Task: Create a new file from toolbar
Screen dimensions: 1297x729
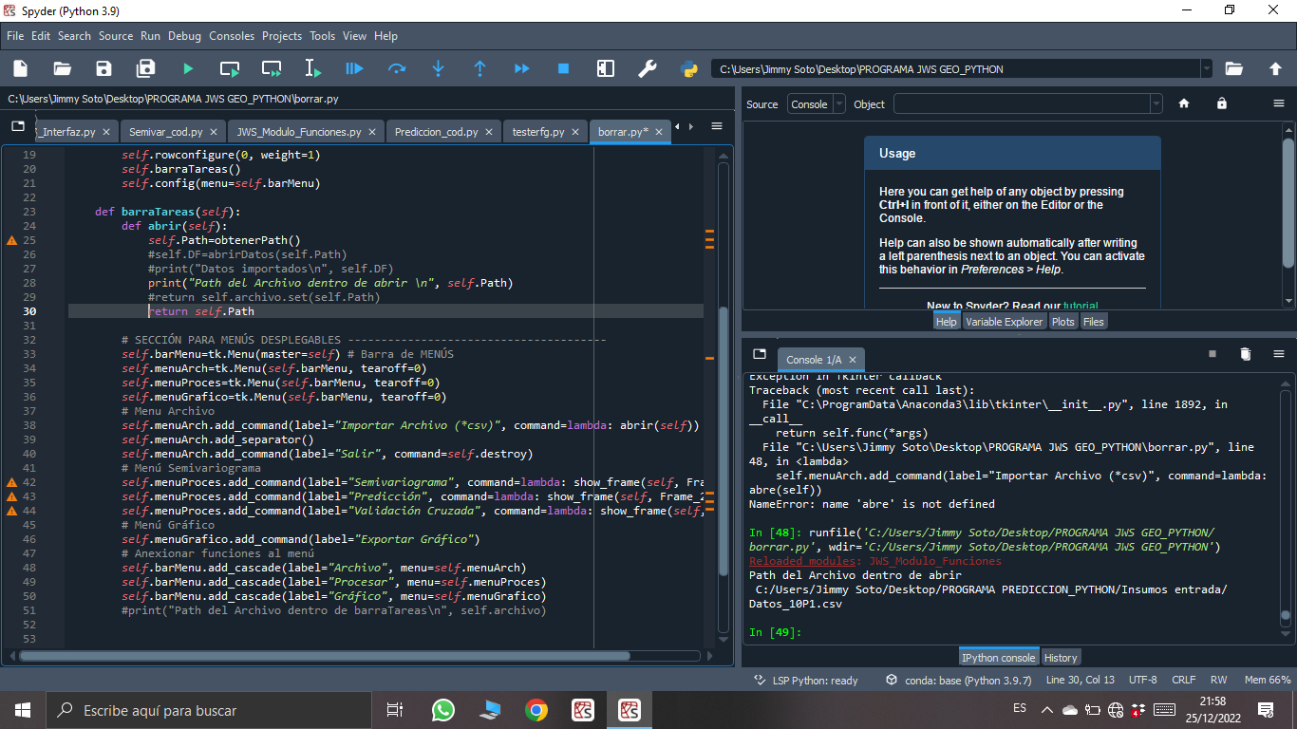Action: pos(20,68)
